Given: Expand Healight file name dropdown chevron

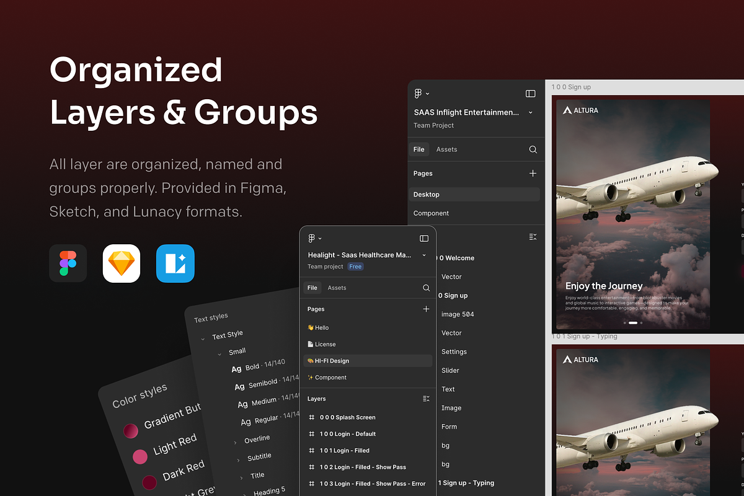Looking at the screenshot, I should point(424,255).
